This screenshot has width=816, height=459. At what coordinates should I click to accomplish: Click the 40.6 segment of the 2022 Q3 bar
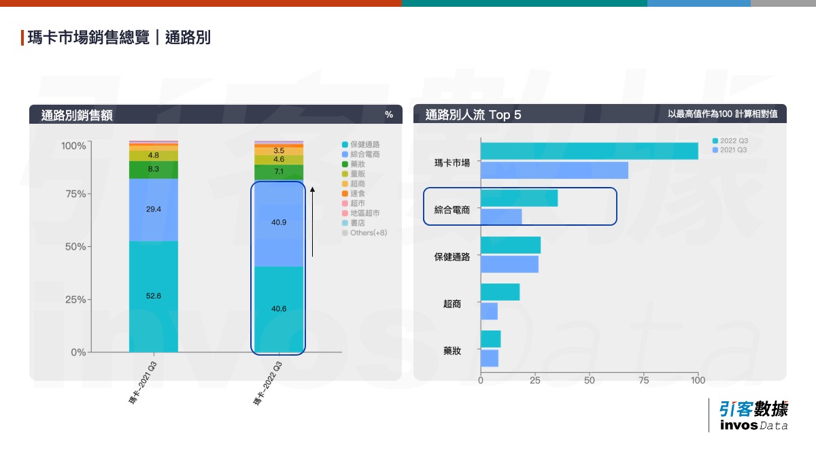pyautogui.click(x=279, y=309)
